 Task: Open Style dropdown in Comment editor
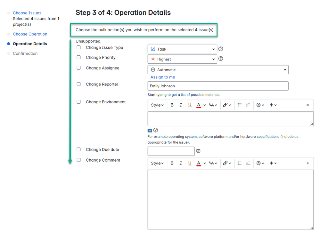click(157, 163)
